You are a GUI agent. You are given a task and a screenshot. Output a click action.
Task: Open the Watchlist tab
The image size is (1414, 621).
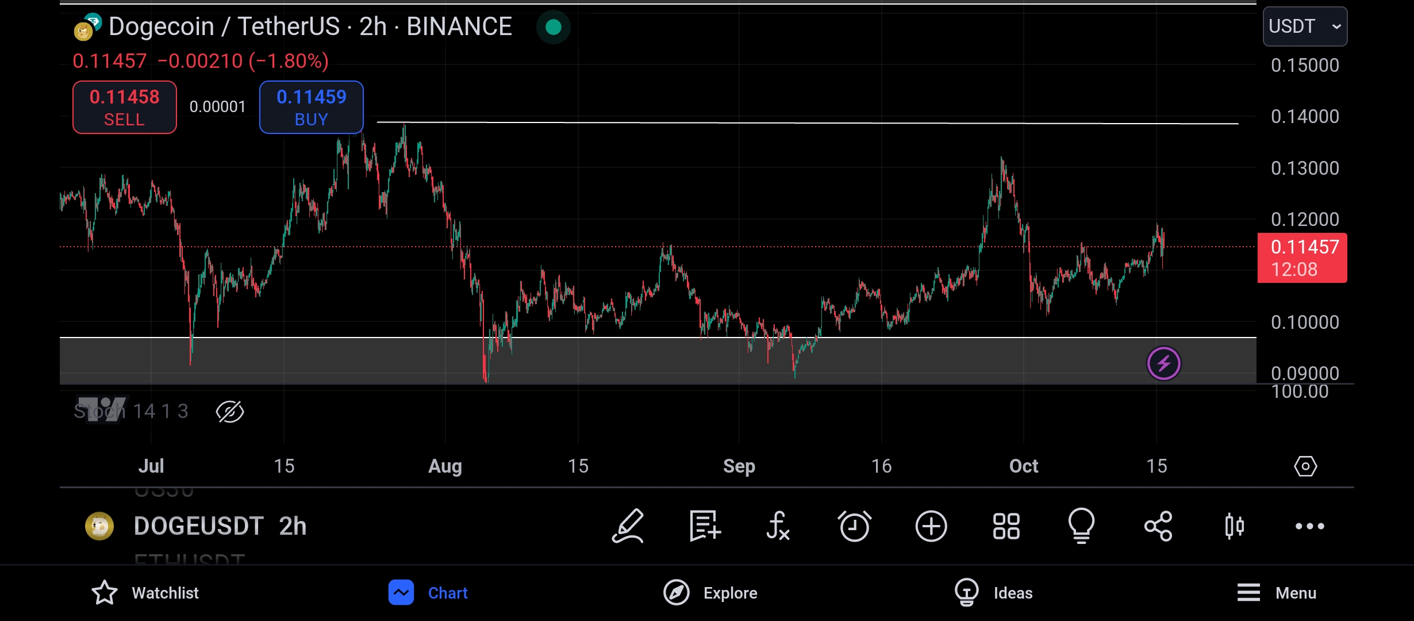(145, 593)
